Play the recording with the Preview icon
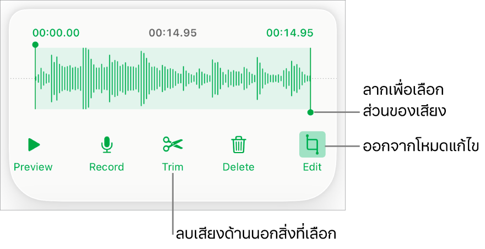 point(34,145)
